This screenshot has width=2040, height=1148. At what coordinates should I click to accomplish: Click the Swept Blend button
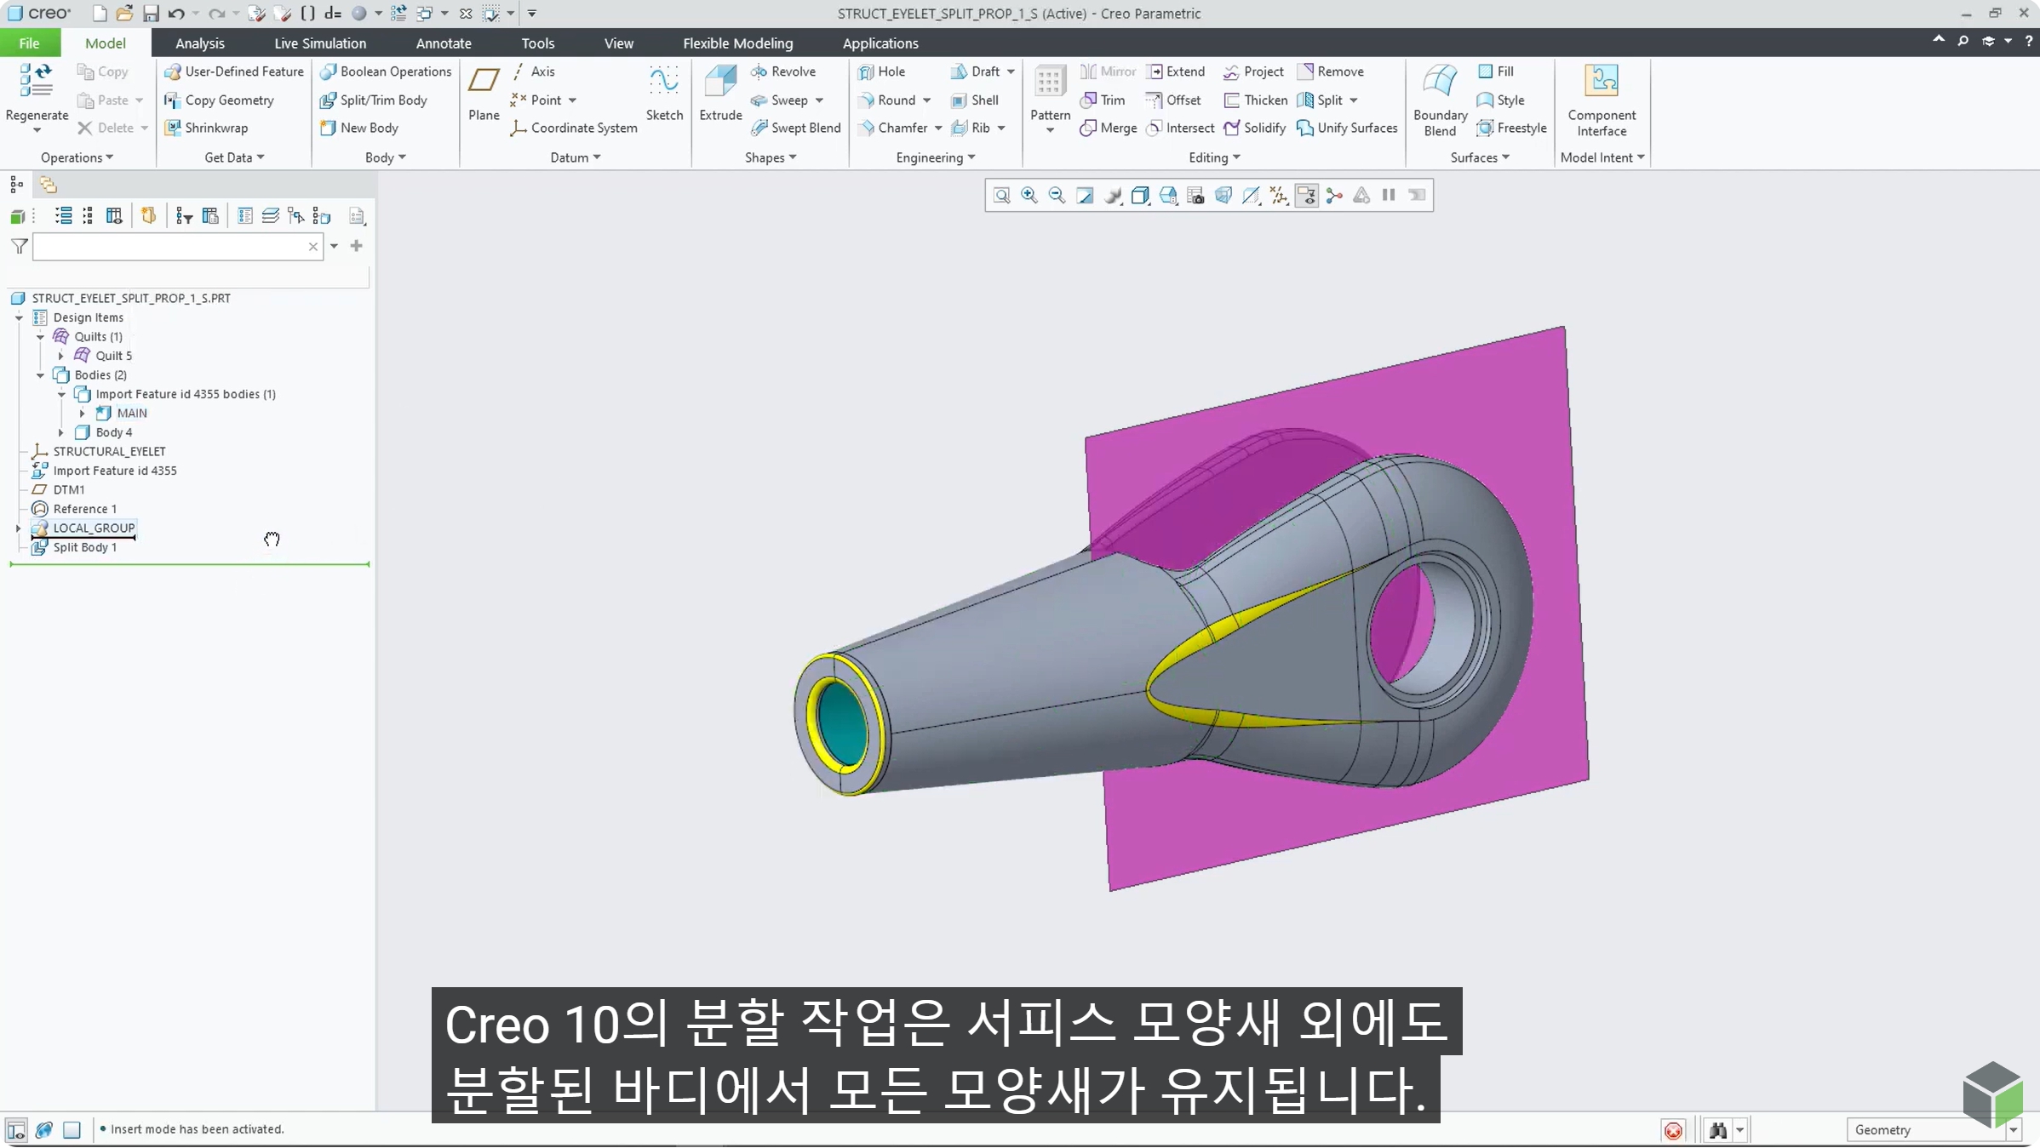point(795,128)
